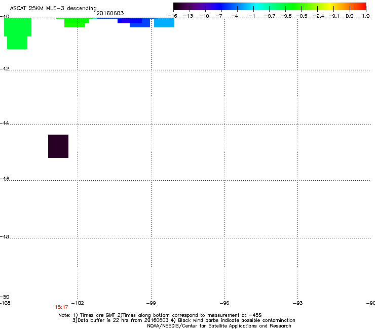375x329 pixels.
Task: Click the -0.7 color scale label
Action: [x=270, y=16]
